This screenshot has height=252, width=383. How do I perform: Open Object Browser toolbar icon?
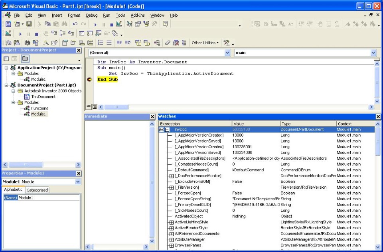point(146,24)
